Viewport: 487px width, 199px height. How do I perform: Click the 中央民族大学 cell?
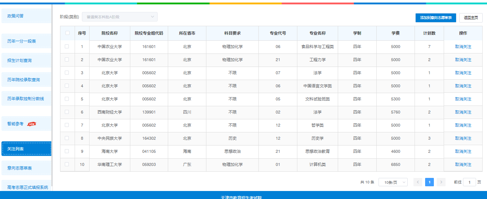[x=110, y=138]
